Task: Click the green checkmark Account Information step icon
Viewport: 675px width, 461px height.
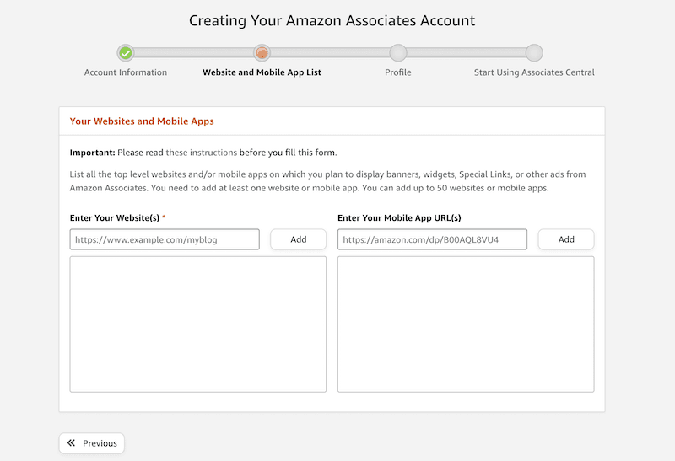Action: [x=126, y=53]
